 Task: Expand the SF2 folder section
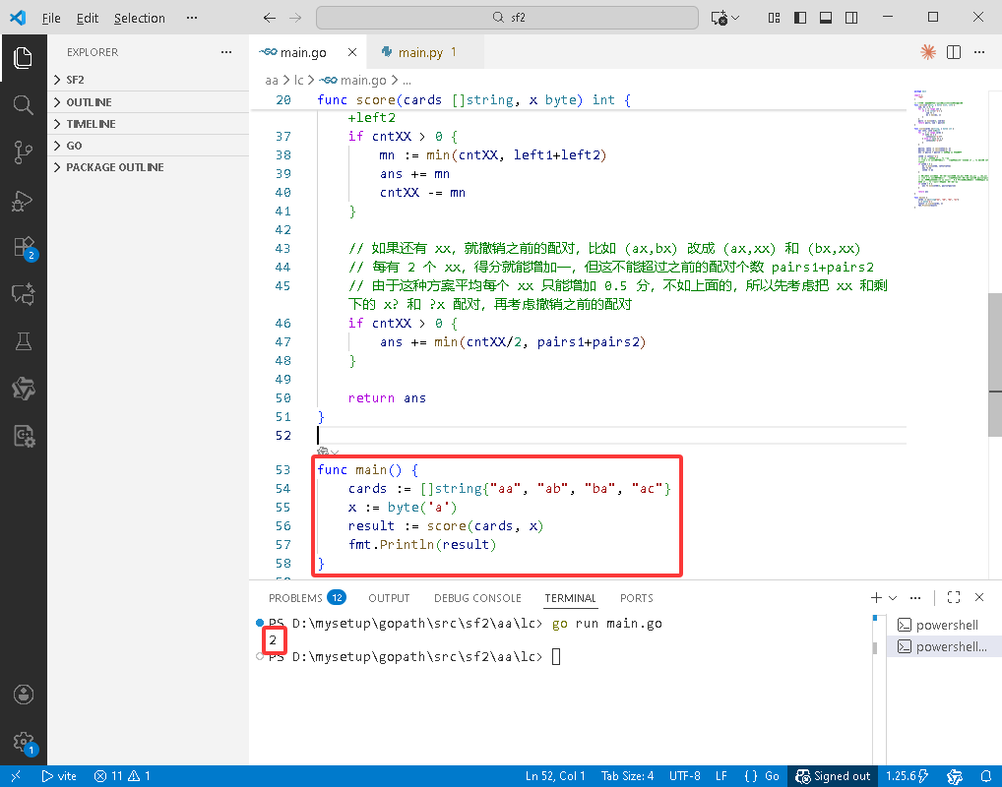point(149,80)
